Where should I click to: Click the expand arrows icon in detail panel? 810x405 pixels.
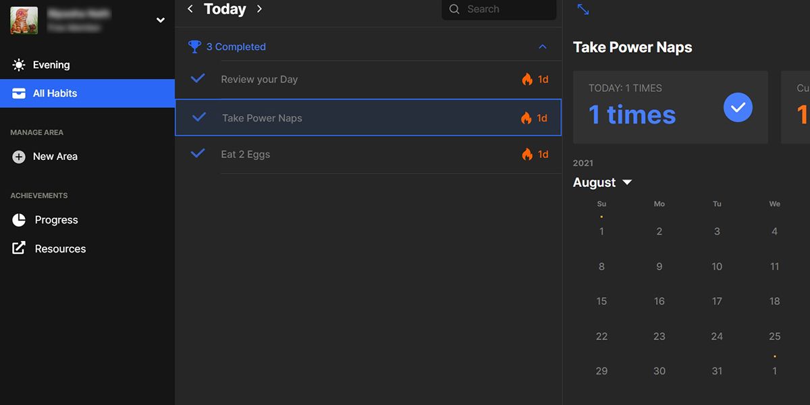pyautogui.click(x=583, y=9)
